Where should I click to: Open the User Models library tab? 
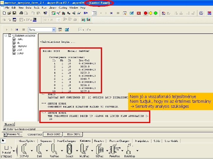171,141
